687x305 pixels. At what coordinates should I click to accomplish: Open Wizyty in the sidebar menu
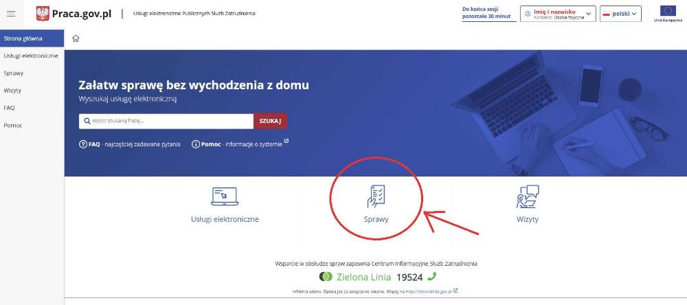pyautogui.click(x=32, y=91)
